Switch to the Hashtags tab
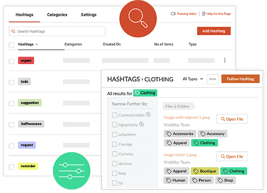Viewport: 267px width, 193px height. (25, 15)
